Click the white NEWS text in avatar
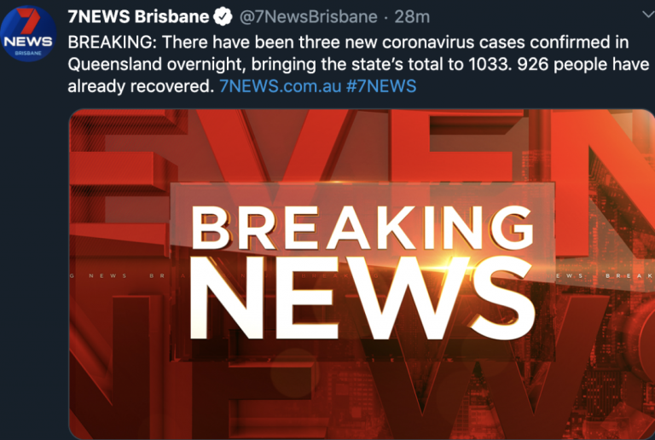 (28, 42)
